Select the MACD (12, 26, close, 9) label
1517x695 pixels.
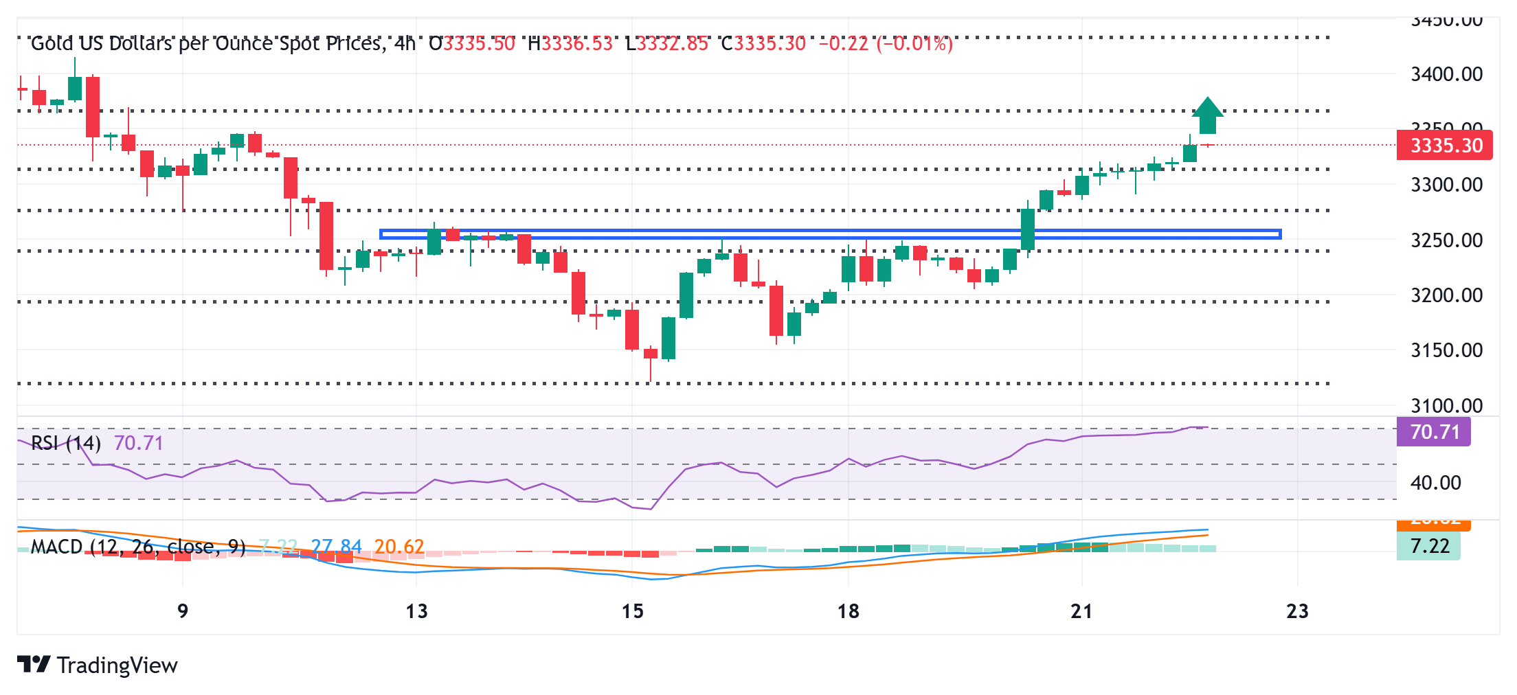138,547
